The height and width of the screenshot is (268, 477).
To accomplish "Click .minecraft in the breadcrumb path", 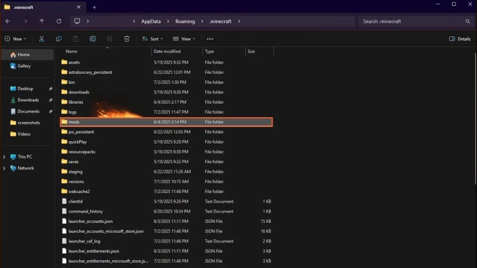I will pos(221,21).
